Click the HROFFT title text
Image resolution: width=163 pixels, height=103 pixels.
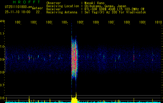[26, 2]
